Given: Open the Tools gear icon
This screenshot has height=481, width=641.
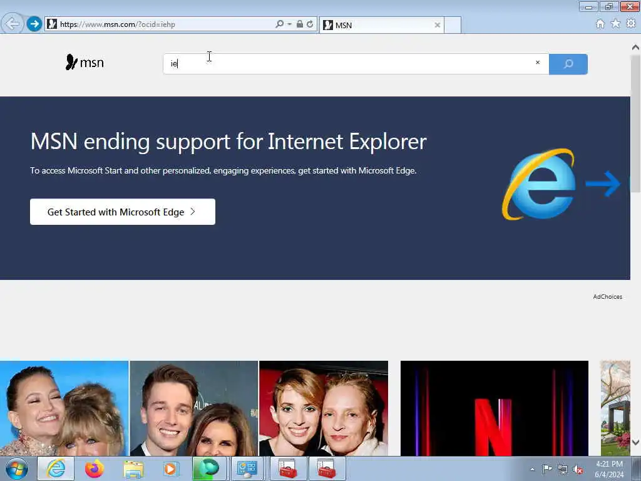Looking at the screenshot, I should [x=631, y=24].
